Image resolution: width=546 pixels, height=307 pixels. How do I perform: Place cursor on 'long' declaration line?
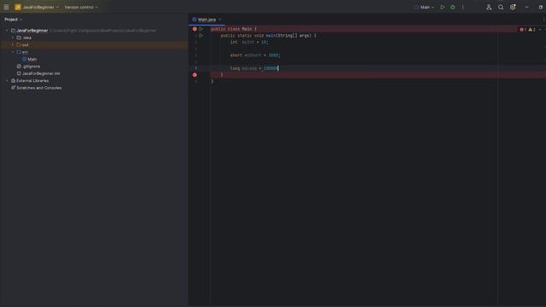tap(254, 68)
